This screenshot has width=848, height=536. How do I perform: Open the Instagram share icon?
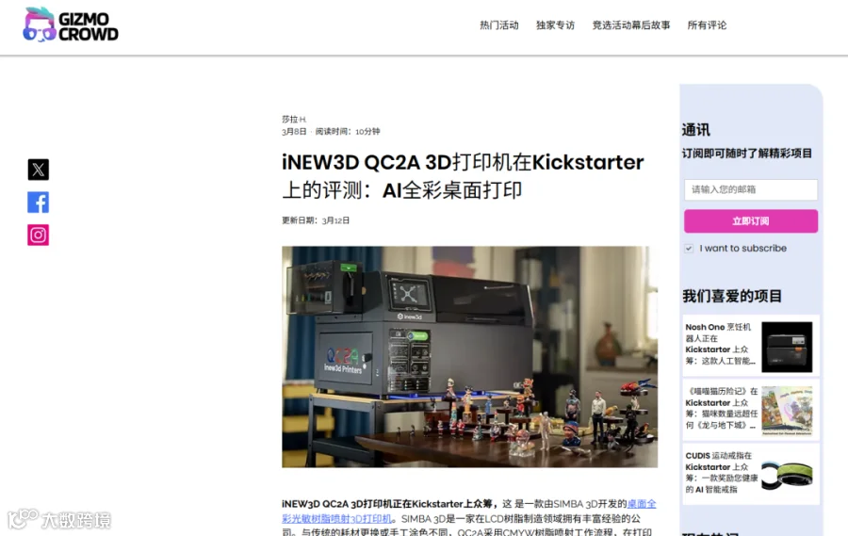click(39, 236)
